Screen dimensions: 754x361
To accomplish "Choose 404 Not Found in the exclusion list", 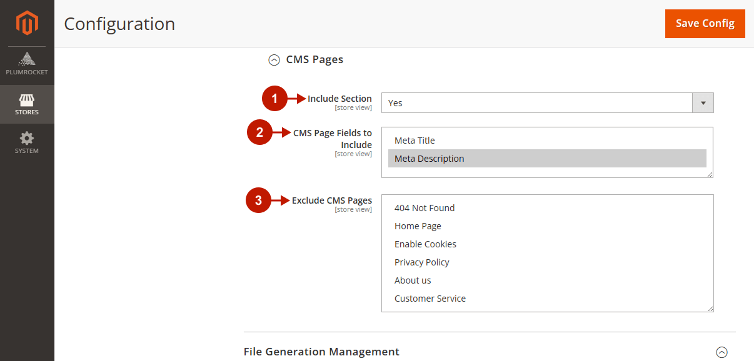I will click(x=425, y=207).
